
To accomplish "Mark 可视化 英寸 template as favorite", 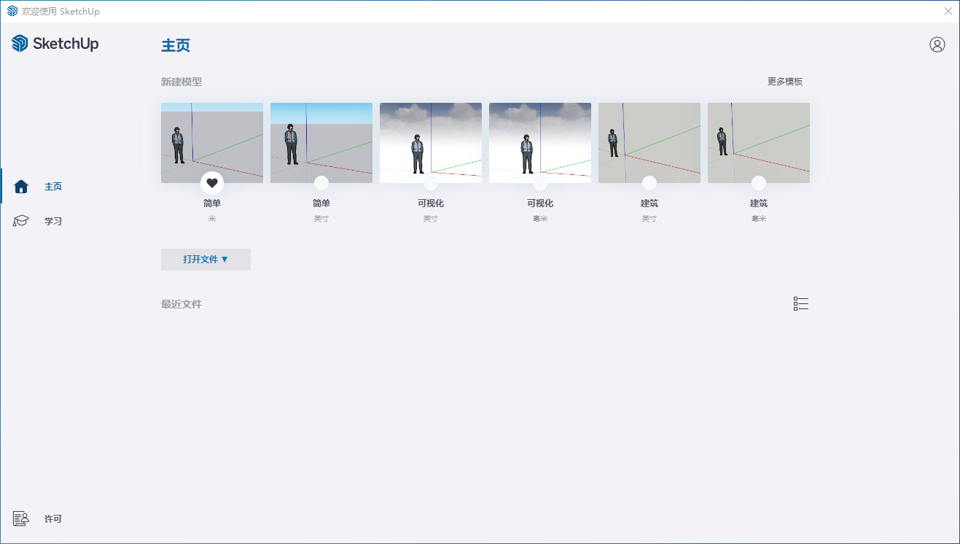I will tap(431, 183).
